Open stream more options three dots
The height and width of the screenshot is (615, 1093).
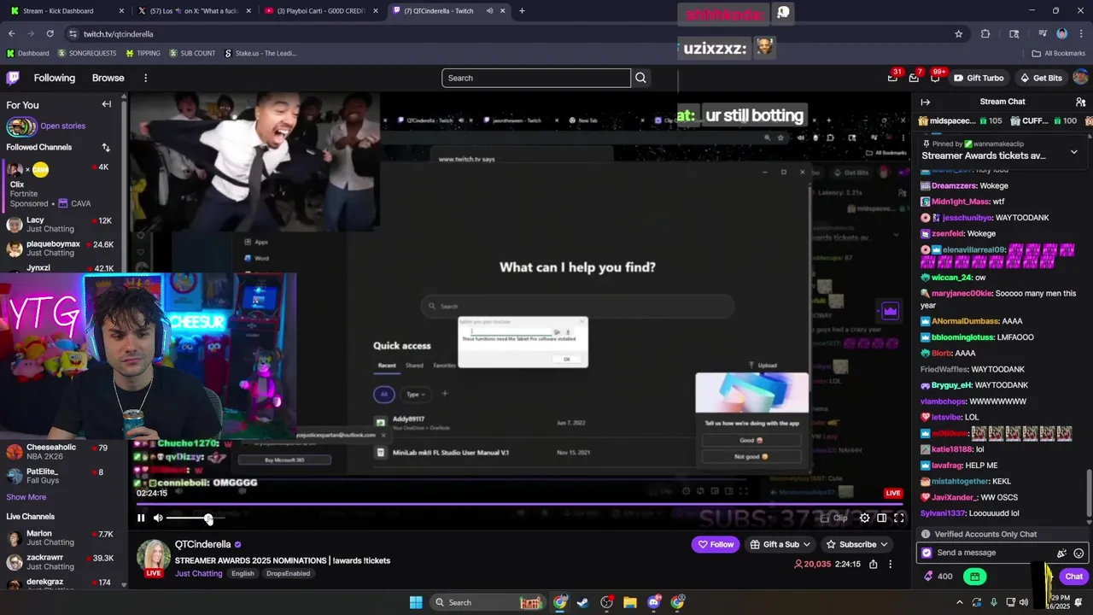pyautogui.click(x=890, y=564)
